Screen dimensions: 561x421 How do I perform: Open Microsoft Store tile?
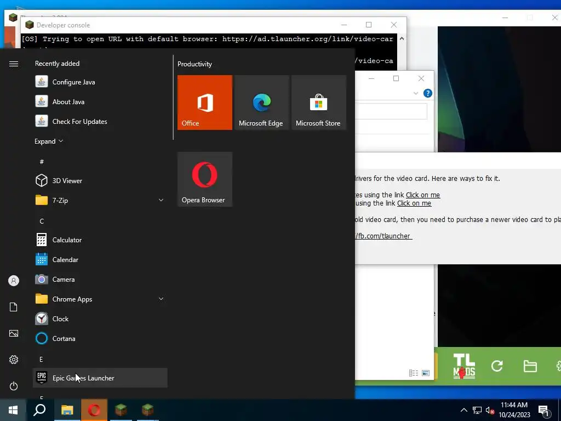tap(319, 103)
